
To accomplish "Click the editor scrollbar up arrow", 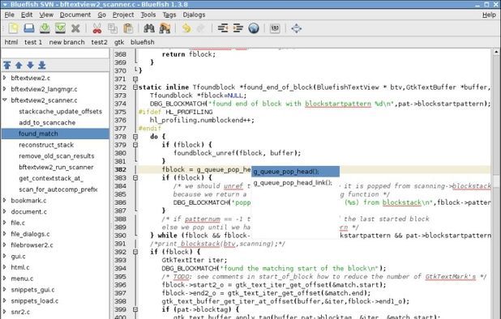I will (496, 52).
